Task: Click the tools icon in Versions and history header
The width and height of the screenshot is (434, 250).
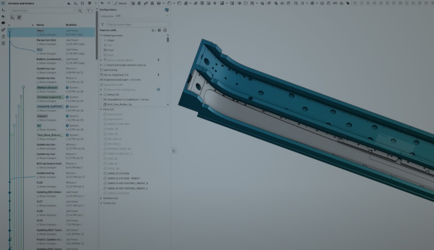Action: pos(89,3)
